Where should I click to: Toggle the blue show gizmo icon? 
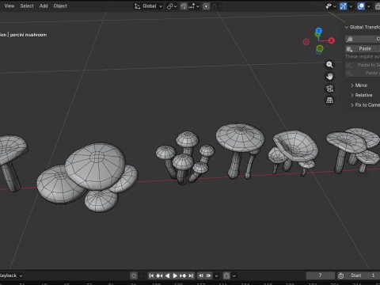click(343, 6)
